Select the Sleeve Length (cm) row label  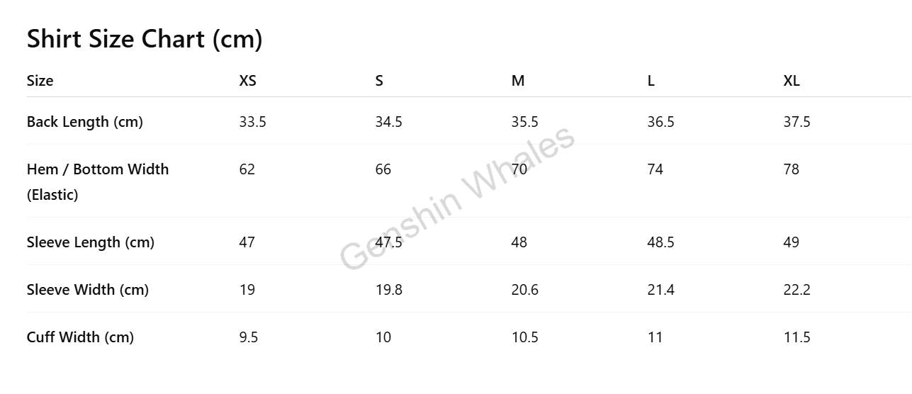pyautogui.click(x=91, y=242)
